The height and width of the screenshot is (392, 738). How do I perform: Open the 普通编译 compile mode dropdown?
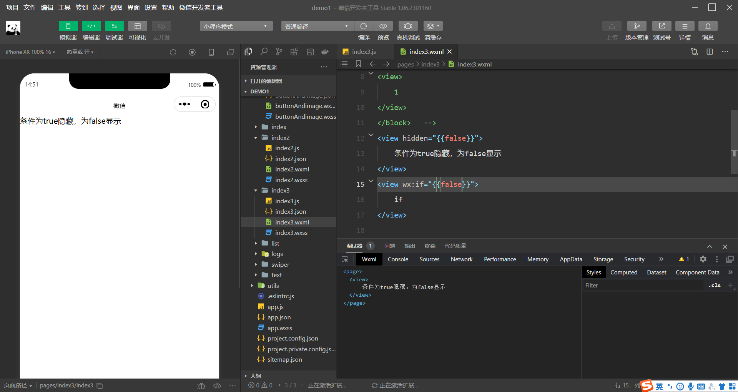(317, 26)
